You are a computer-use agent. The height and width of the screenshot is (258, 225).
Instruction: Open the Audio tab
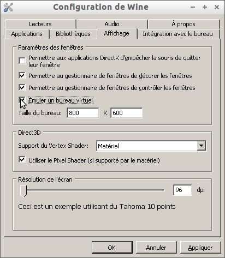(112, 24)
